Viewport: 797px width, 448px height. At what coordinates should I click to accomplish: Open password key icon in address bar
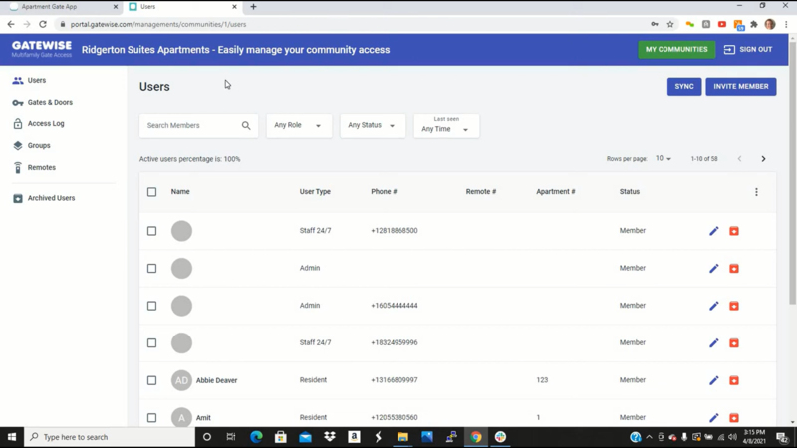(655, 24)
